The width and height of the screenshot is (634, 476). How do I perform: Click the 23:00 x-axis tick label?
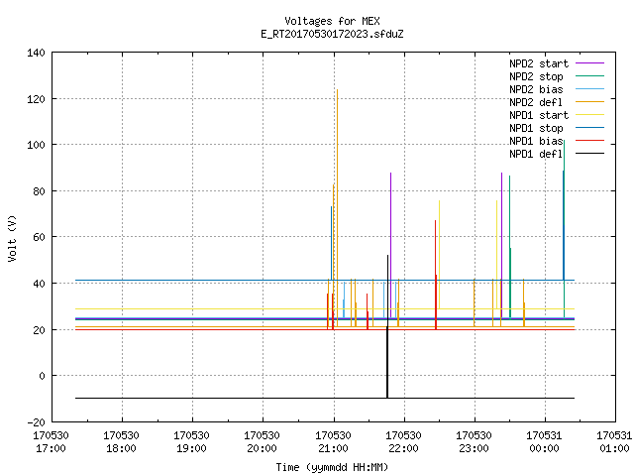(x=474, y=448)
